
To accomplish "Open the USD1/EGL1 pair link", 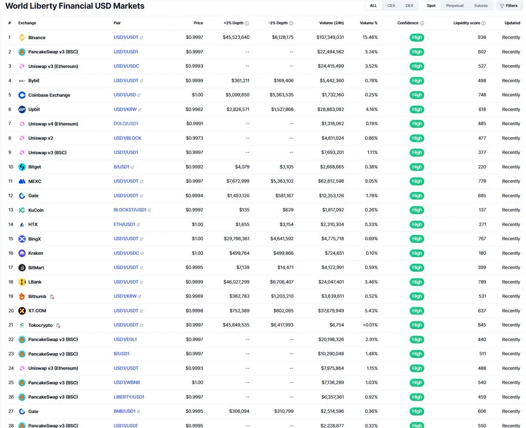I will click(x=125, y=339).
